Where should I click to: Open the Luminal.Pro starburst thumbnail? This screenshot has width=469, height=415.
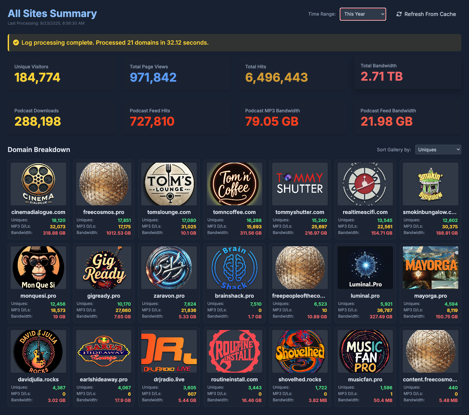pyautogui.click(x=365, y=268)
